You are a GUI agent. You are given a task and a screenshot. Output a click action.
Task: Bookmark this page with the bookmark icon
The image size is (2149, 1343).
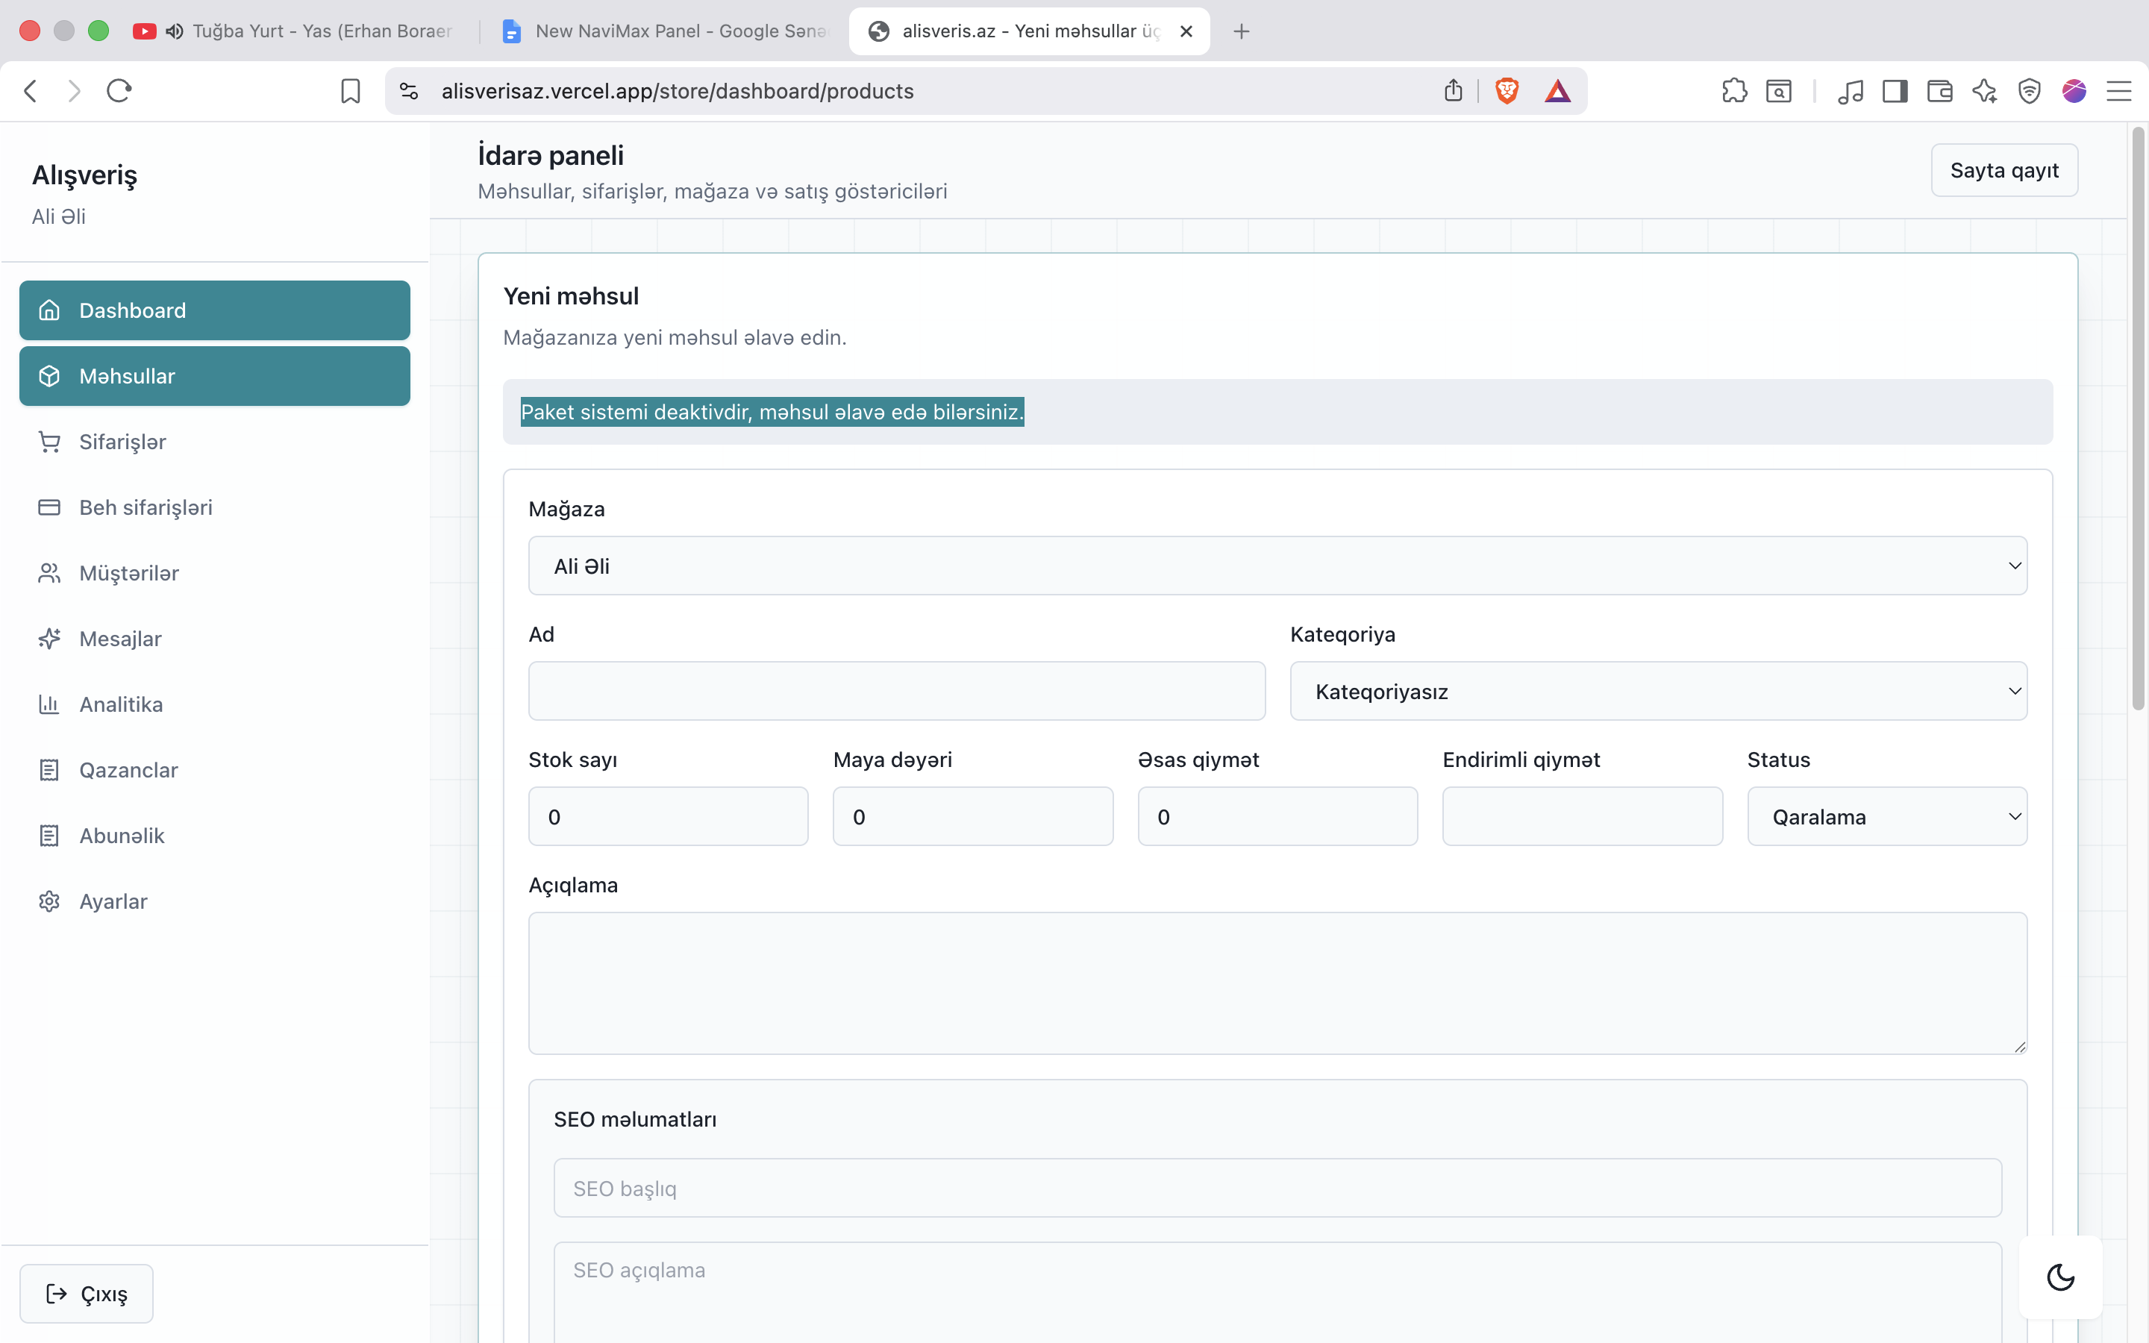click(x=351, y=90)
